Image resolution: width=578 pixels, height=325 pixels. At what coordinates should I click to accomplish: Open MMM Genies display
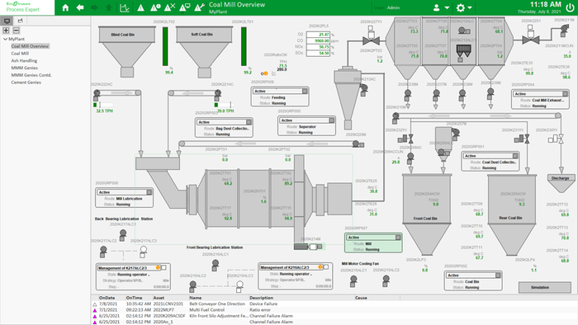(24, 68)
